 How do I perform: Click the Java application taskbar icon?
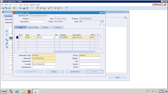coord(35,91)
